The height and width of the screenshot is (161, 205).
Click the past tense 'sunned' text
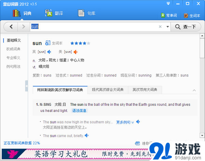click(x=76, y=75)
